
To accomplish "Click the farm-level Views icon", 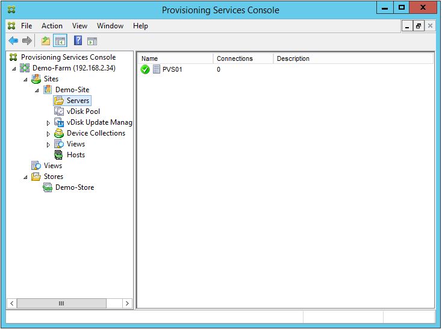I will pyautogui.click(x=36, y=166).
